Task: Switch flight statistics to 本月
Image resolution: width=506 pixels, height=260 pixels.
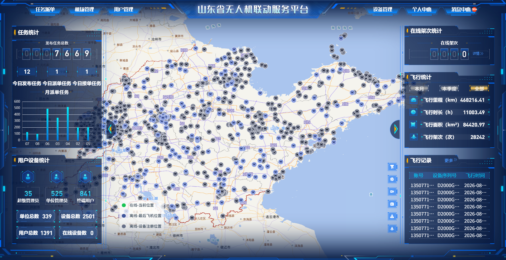Action: tap(419, 89)
